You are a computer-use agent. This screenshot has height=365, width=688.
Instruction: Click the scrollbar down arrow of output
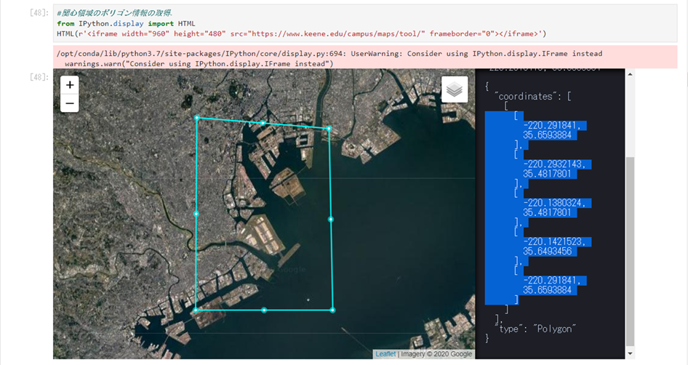[630, 353]
